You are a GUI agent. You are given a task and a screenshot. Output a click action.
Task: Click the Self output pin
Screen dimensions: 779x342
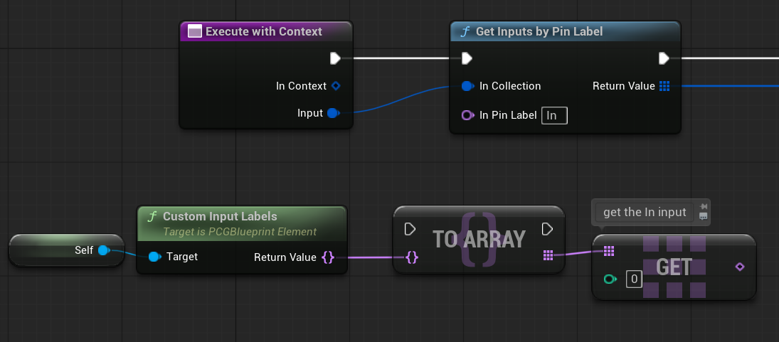pos(103,250)
